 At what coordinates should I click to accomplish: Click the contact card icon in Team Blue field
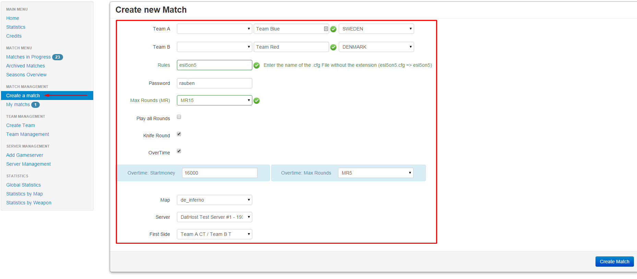tap(326, 29)
